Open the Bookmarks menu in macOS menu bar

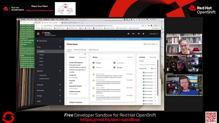[47, 19]
